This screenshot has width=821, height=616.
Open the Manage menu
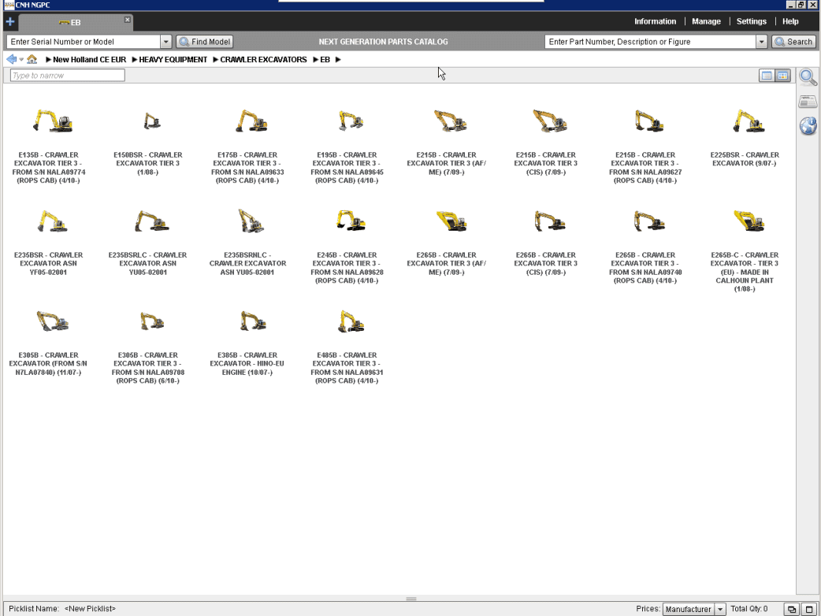coord(706,21)
